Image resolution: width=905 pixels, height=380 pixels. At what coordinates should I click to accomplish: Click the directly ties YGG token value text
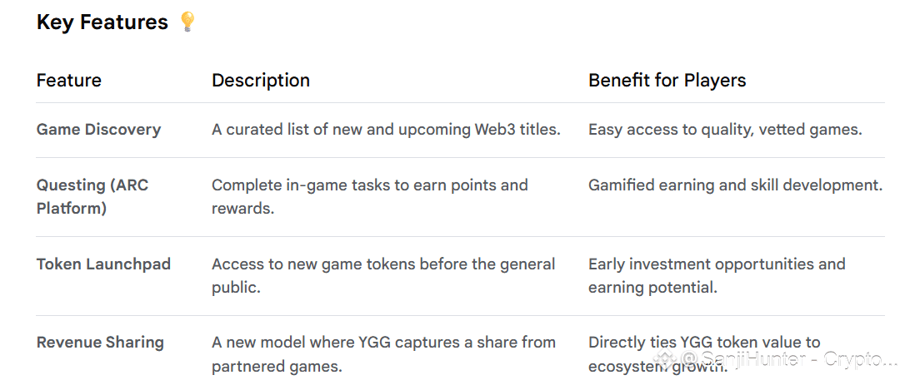pyautogui.click(x=704, y=354)
